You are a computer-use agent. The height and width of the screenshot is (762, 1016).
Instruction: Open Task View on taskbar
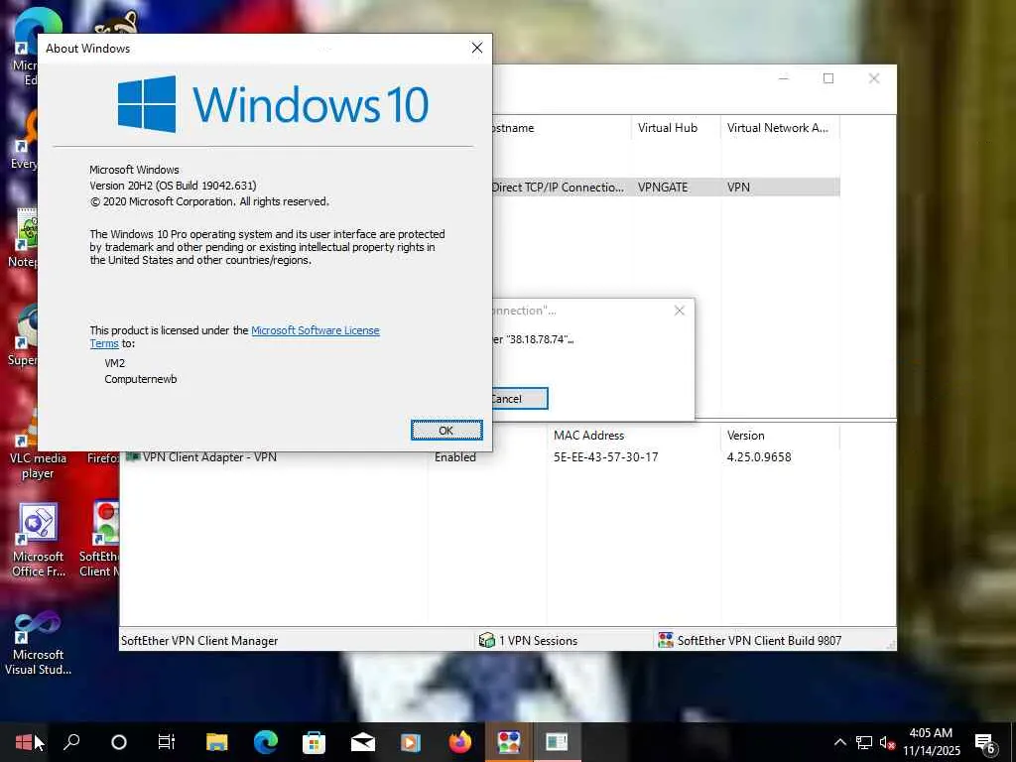(167, 742)
